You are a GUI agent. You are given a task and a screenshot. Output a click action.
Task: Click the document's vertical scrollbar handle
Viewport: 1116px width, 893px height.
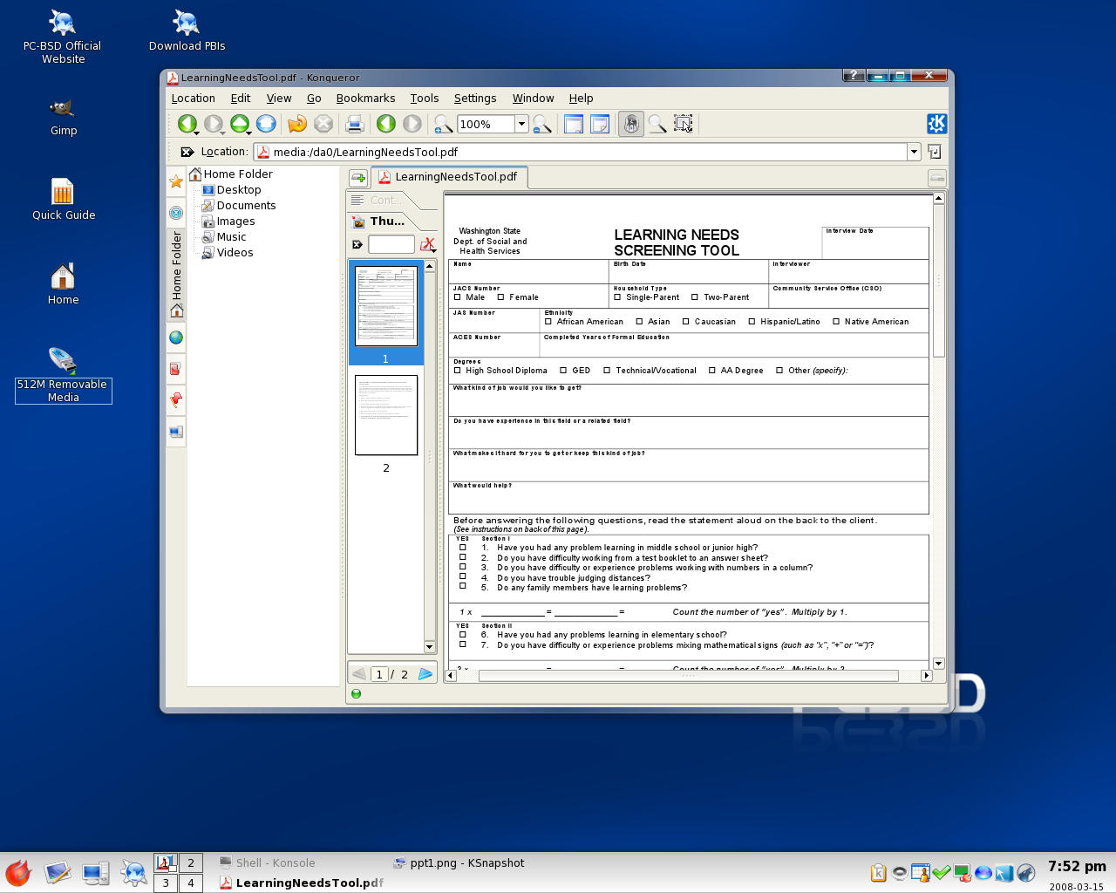point(939,280)
